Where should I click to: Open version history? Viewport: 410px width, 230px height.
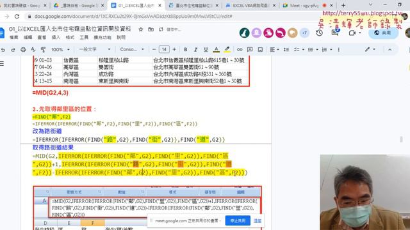319,33
